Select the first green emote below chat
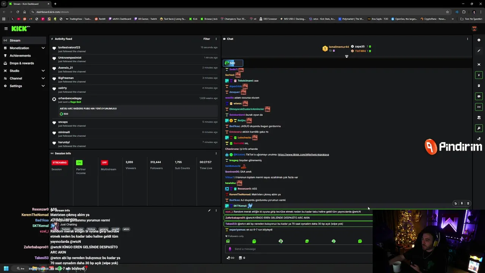This screenshot has height=273, width=485. coord(228,241)
